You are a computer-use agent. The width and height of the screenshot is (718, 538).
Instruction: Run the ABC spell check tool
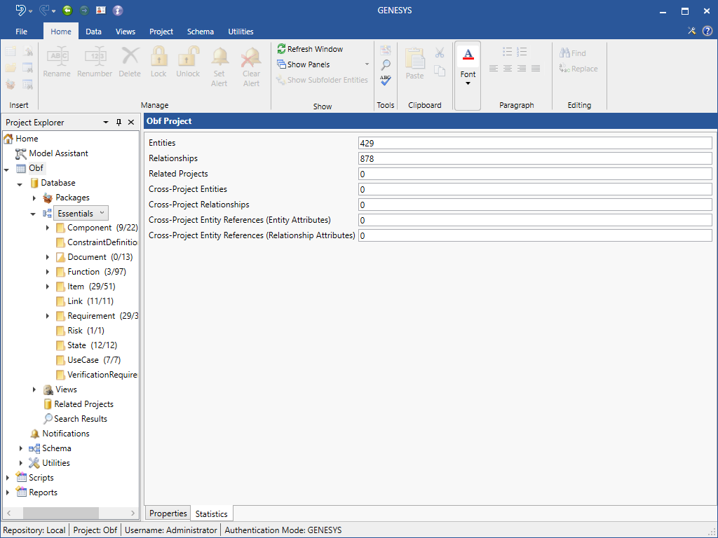(386, 81)
